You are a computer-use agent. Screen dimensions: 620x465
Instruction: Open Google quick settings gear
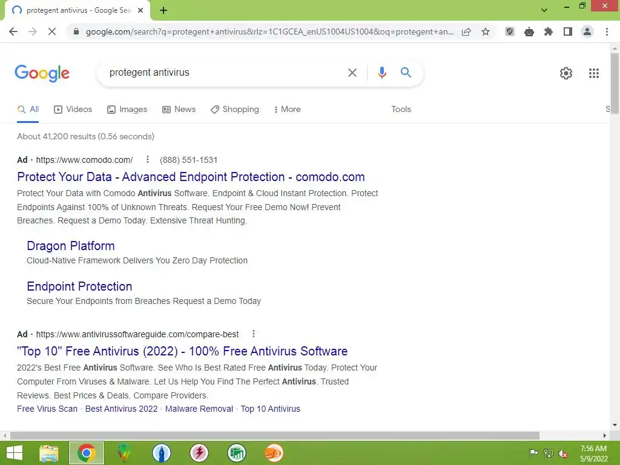point(566,73)
